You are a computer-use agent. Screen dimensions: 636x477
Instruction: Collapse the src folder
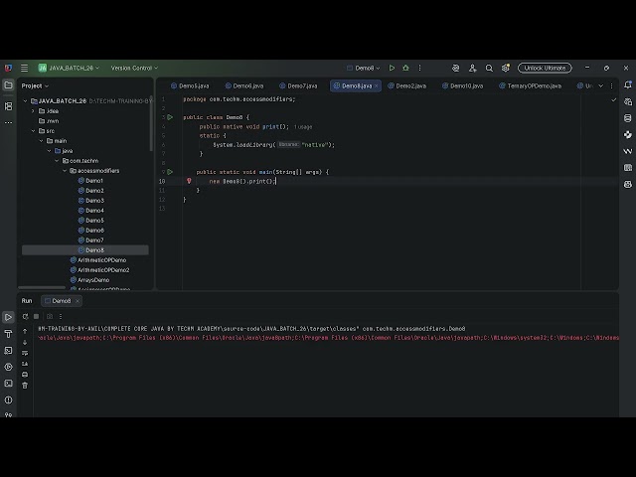33,131
